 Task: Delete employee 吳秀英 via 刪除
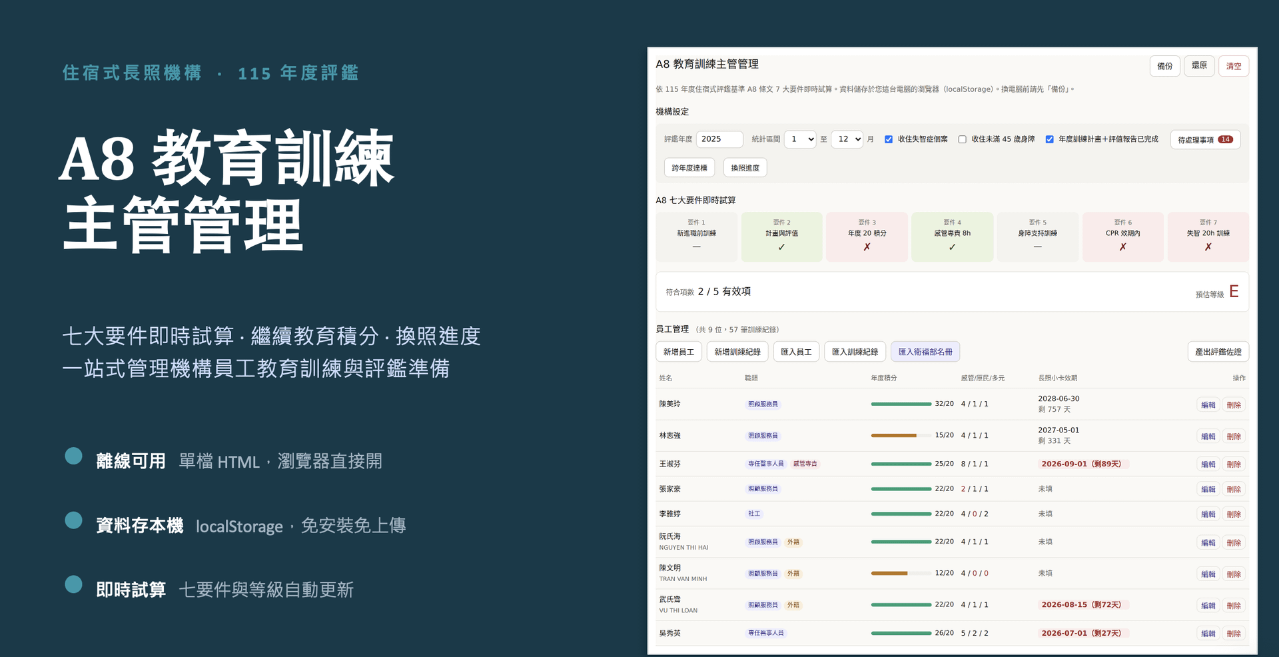pos(1234,634)
